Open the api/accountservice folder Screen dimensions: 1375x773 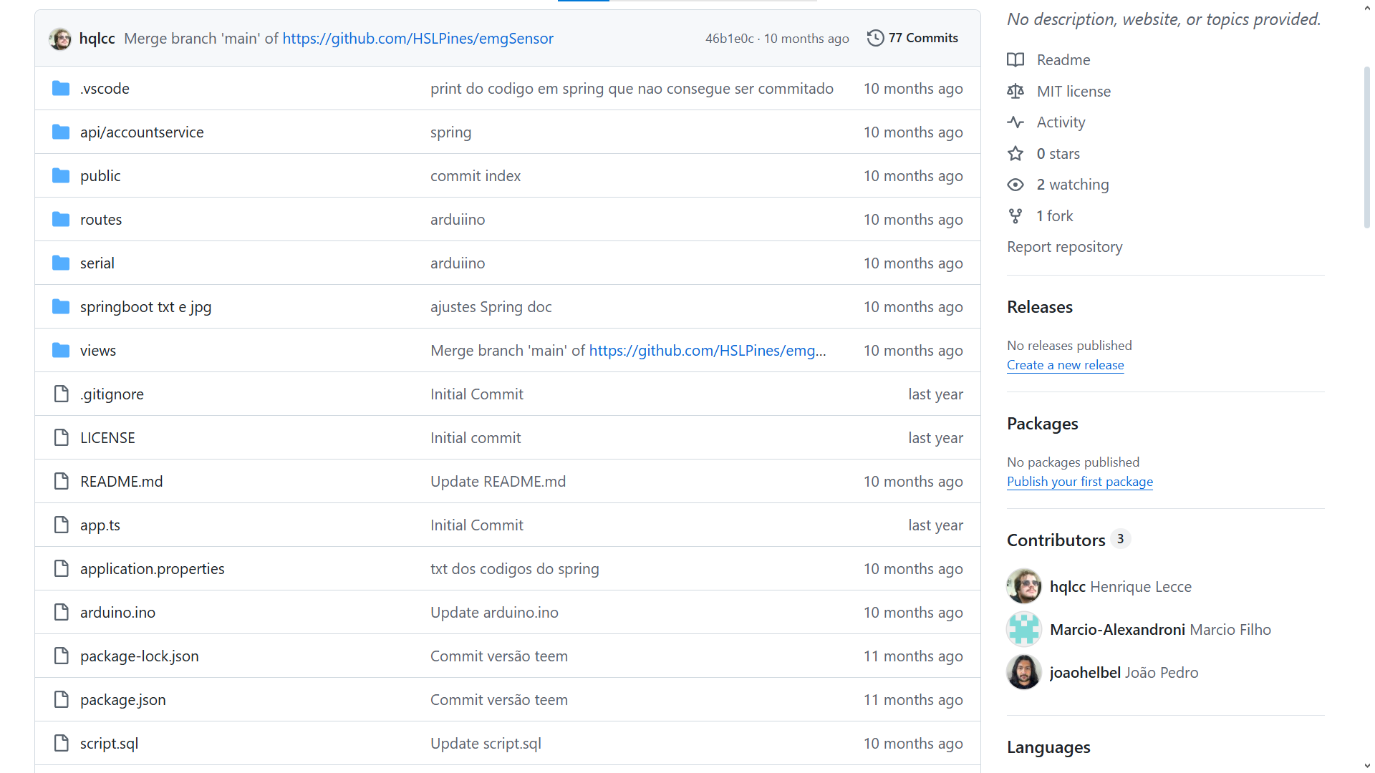[x=142, y=132]
